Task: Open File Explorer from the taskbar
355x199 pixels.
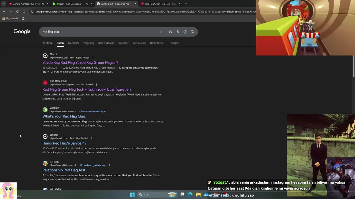Action: [x=198, y=195]
